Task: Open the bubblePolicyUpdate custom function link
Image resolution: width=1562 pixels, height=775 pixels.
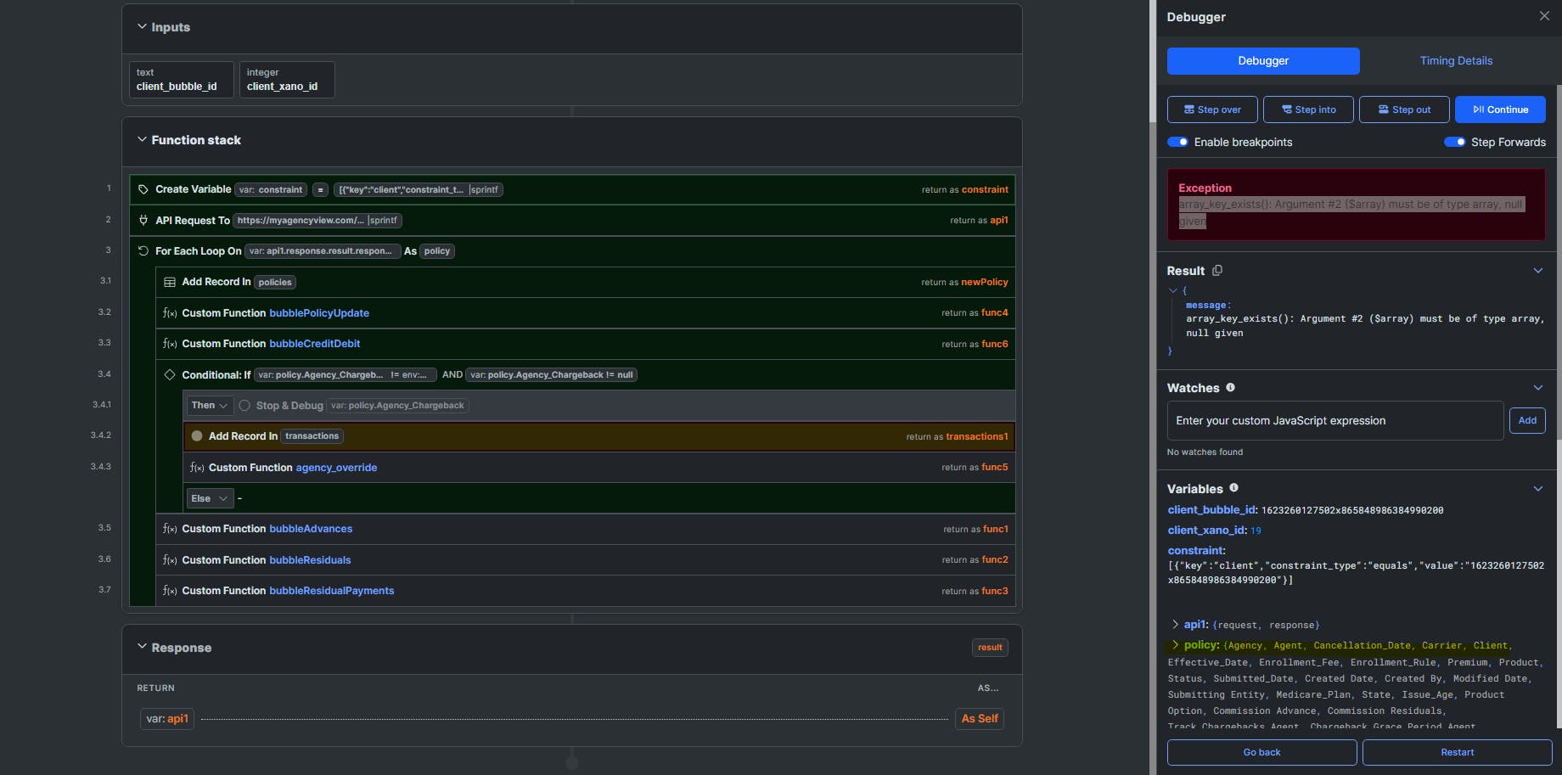Action: point(319,313)
